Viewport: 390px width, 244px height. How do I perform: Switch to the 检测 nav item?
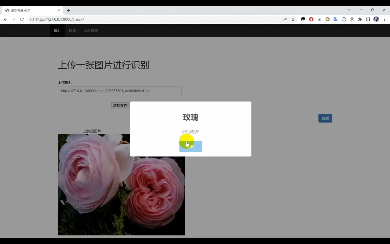(72, 30)
